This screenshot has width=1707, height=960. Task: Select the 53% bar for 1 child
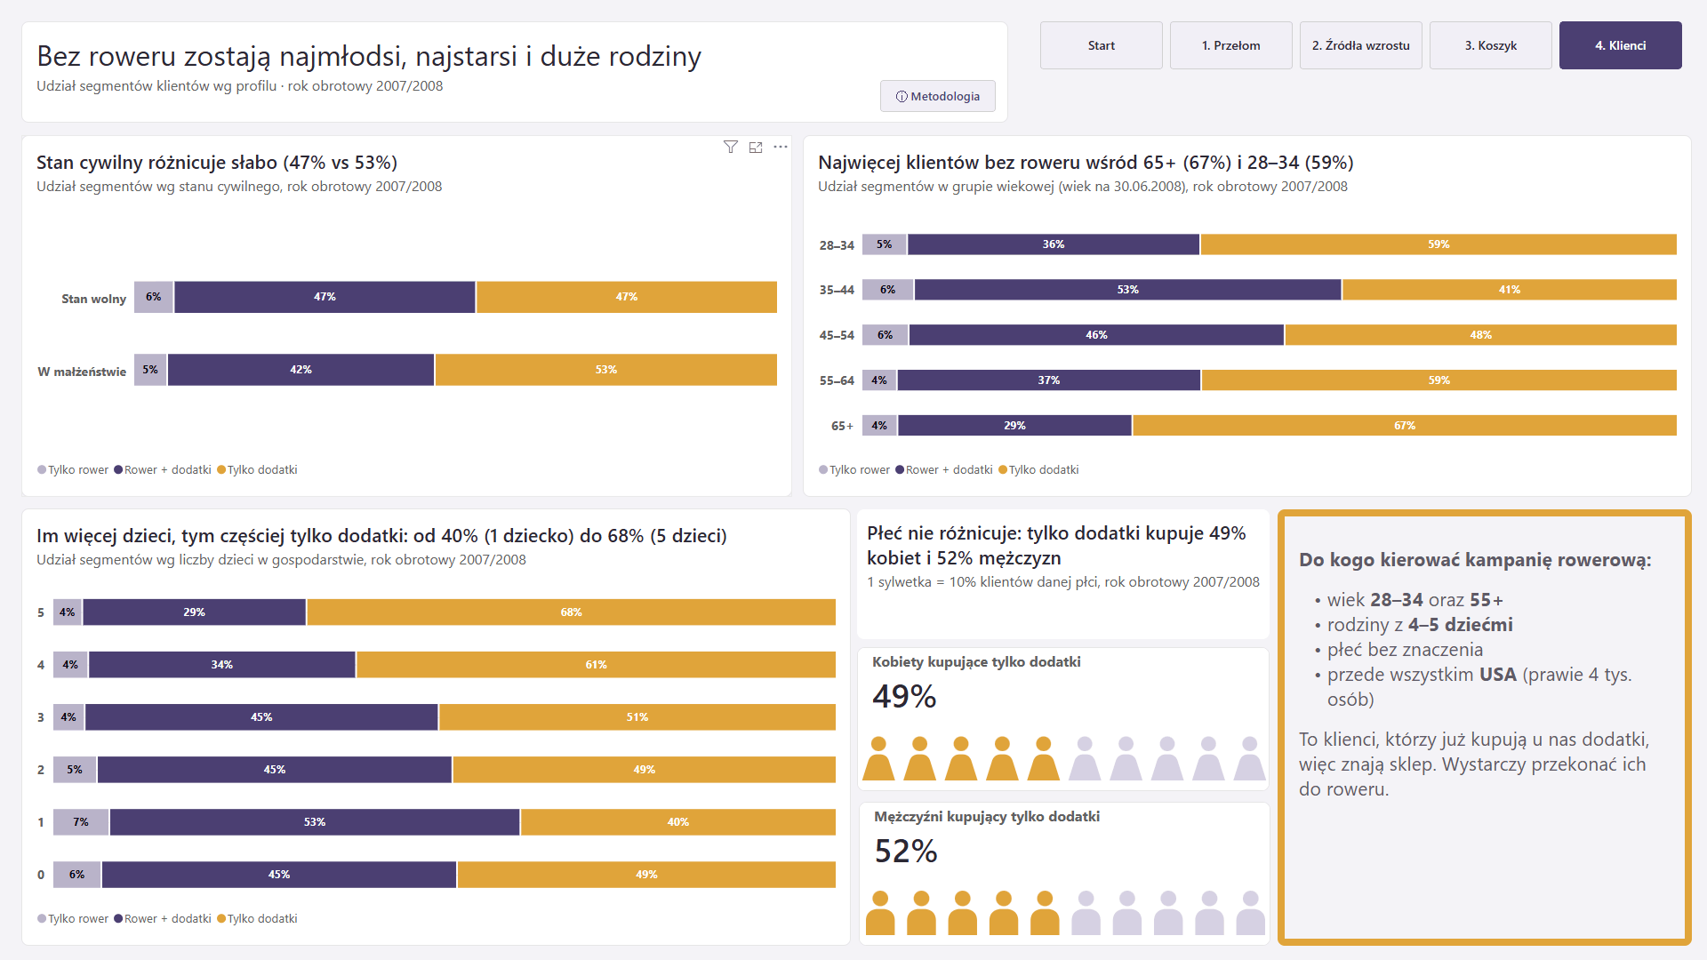[315, 822]
